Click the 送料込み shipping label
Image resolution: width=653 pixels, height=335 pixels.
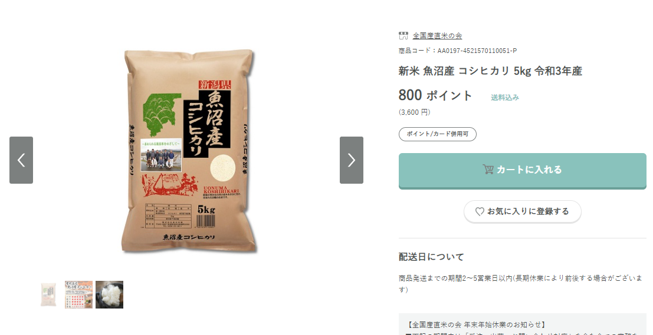(505, 98)
